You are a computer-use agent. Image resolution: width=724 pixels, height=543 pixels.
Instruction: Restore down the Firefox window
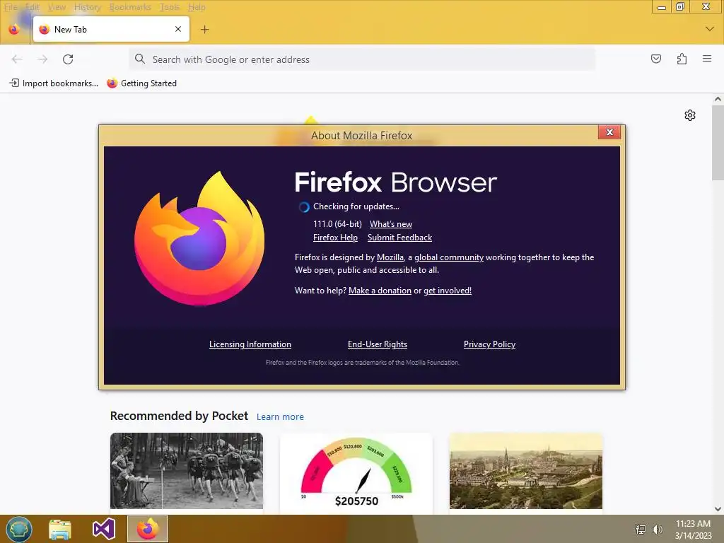(x=679, y=6)
